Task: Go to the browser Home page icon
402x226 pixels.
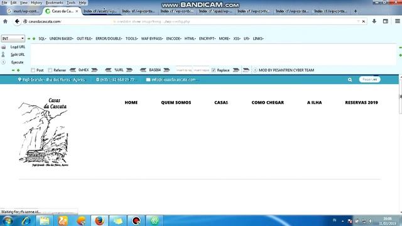Action: [5, 21]
